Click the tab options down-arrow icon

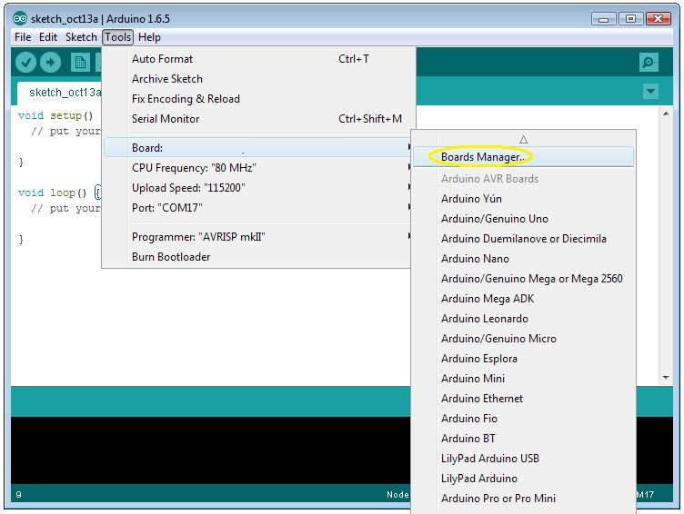pos(650,92)
